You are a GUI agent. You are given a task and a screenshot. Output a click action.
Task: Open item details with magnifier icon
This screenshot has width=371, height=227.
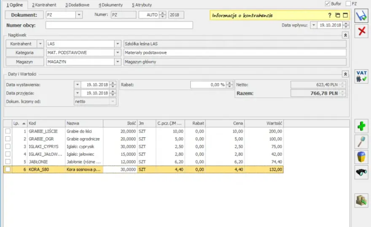pos(361,142)
